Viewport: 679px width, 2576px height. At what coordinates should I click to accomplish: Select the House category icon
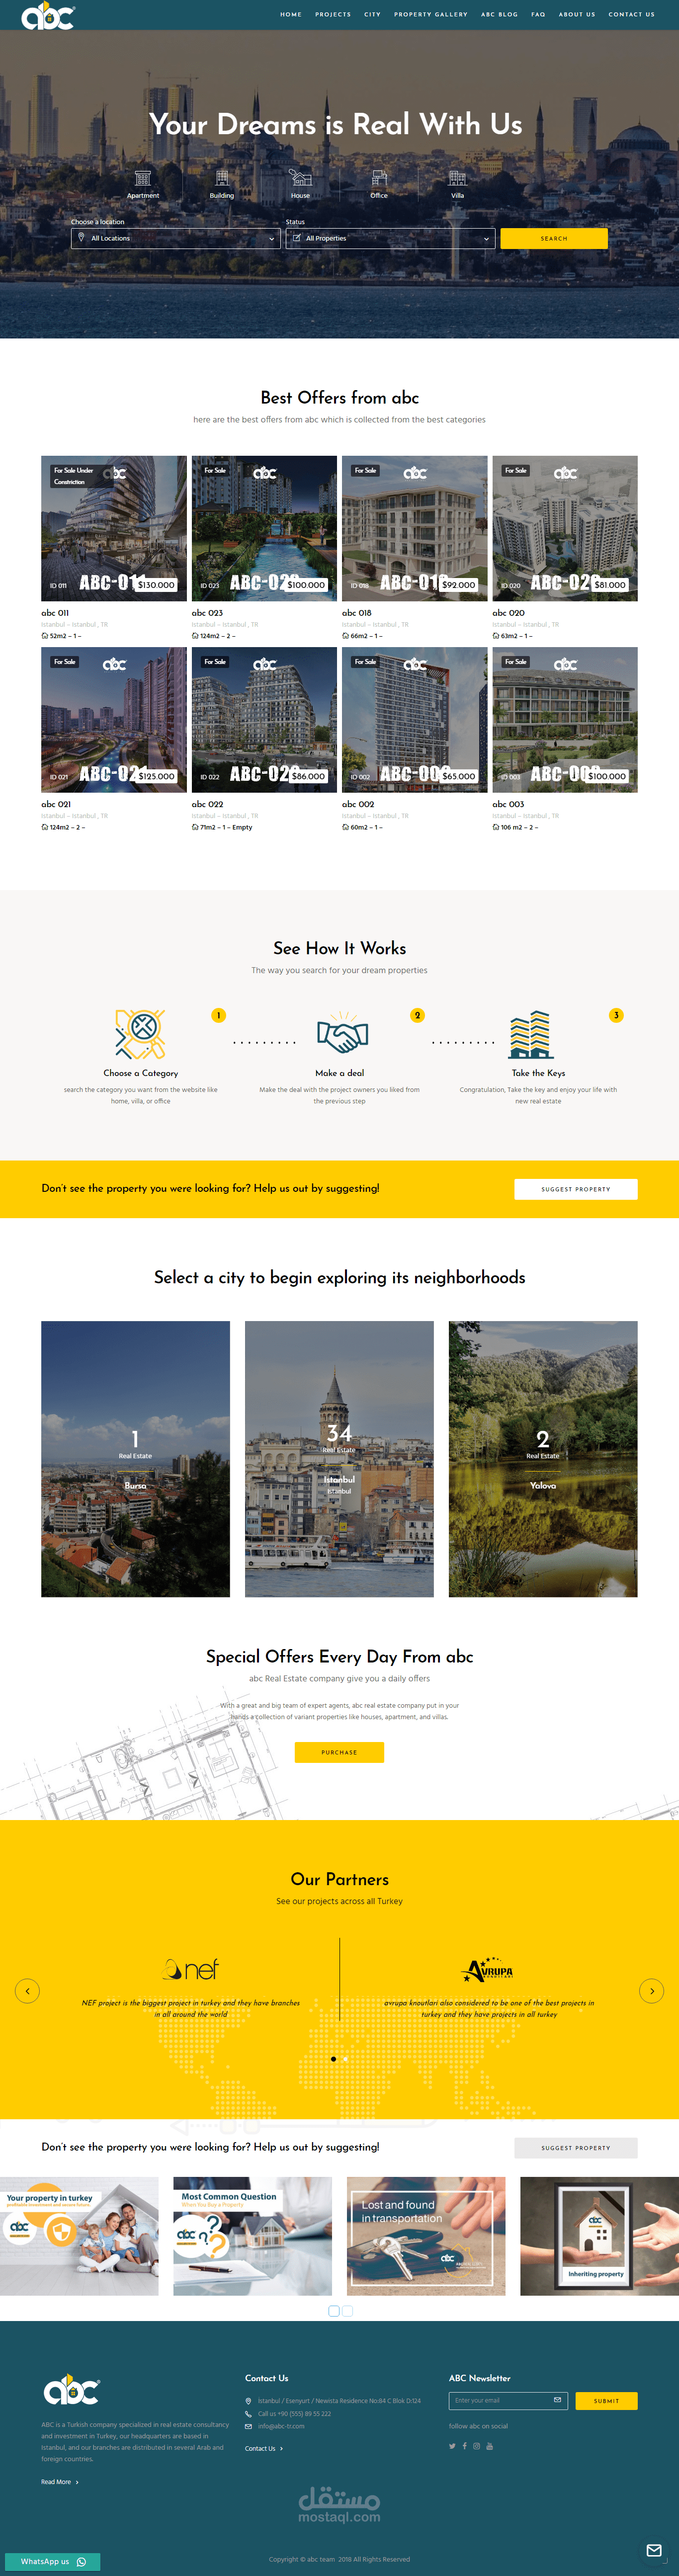click(x=300, y=178)
